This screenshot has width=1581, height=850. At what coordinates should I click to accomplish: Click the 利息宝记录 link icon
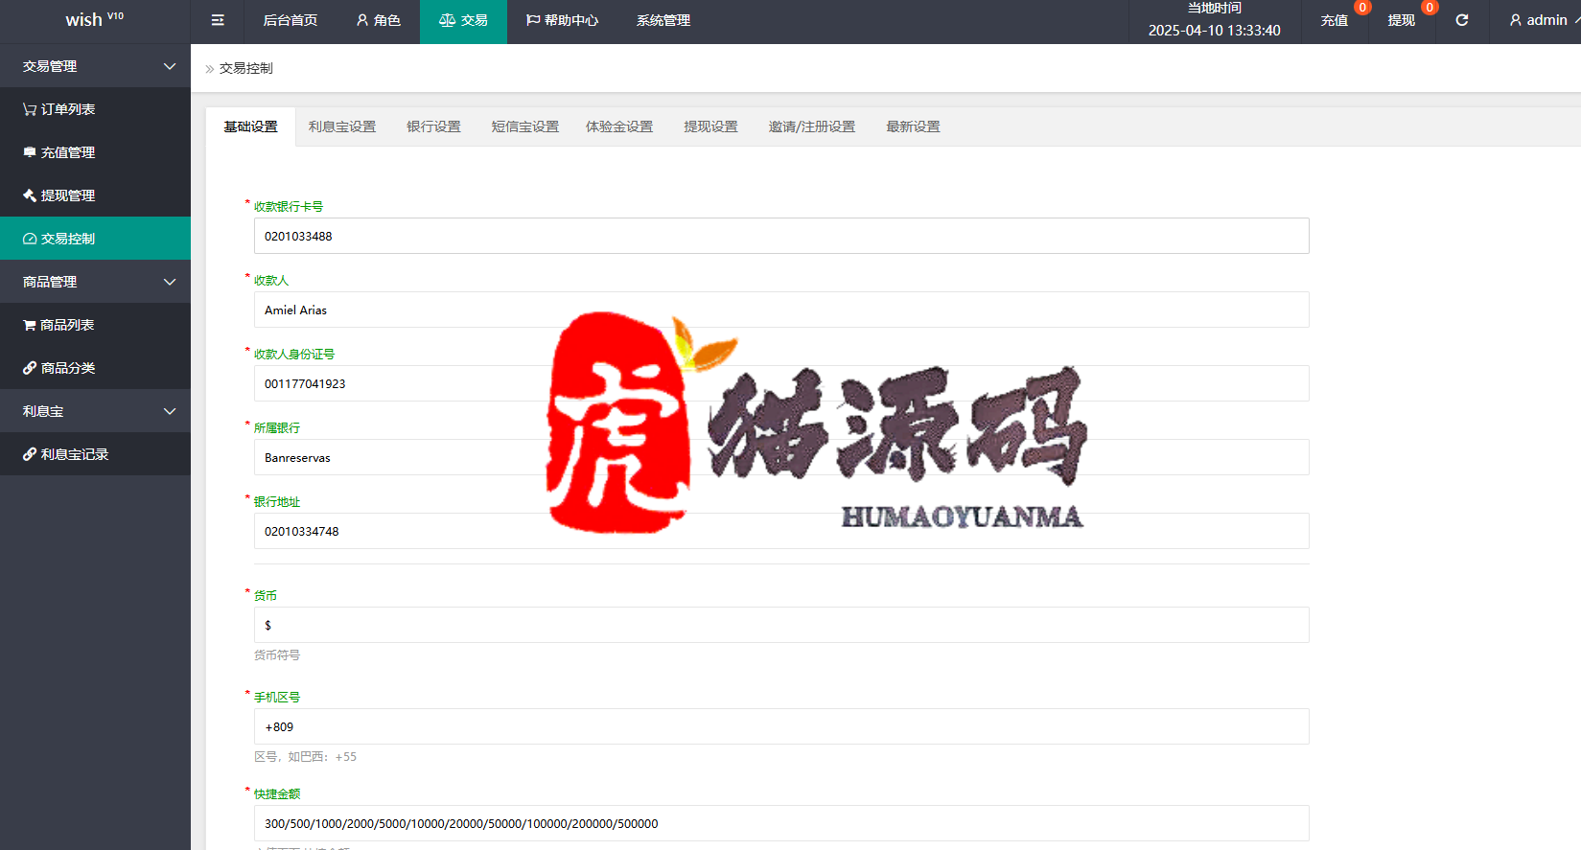tap(30, 454)
